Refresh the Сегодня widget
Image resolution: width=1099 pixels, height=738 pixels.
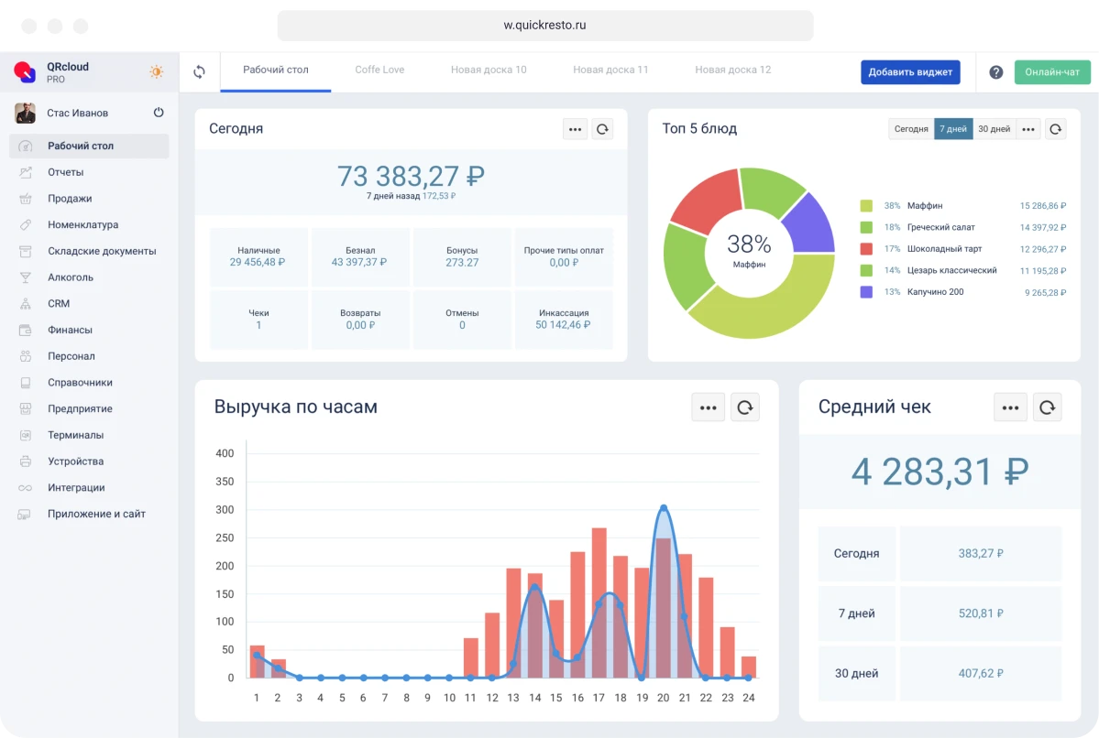(602, 129)
